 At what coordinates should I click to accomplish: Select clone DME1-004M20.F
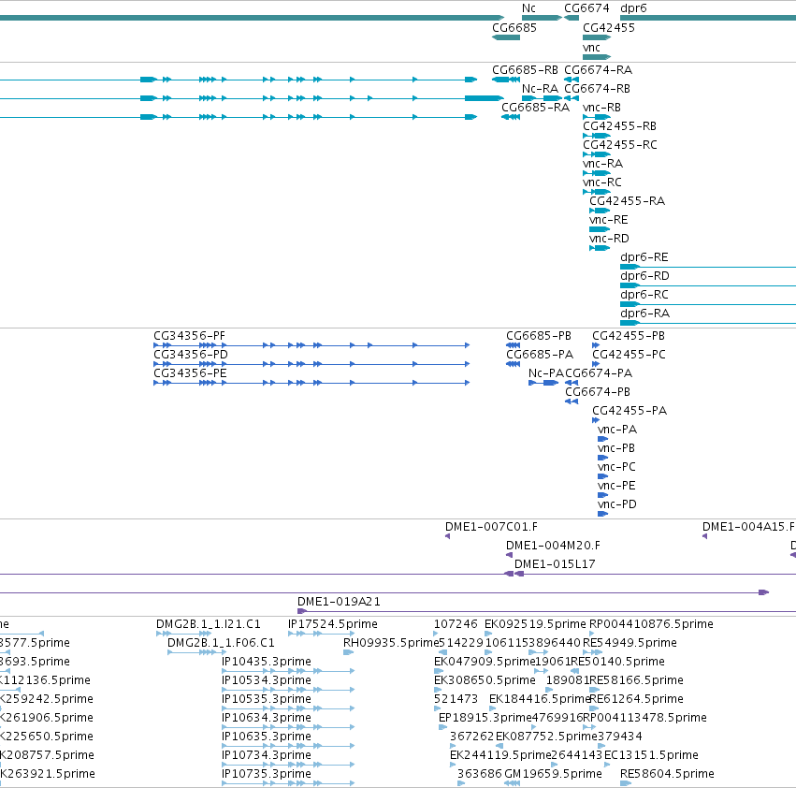[552, 547]
